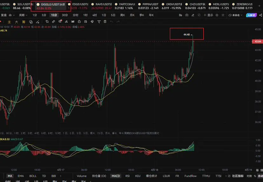Click the refresh-square icon after 筹

[x=31, y=22]
